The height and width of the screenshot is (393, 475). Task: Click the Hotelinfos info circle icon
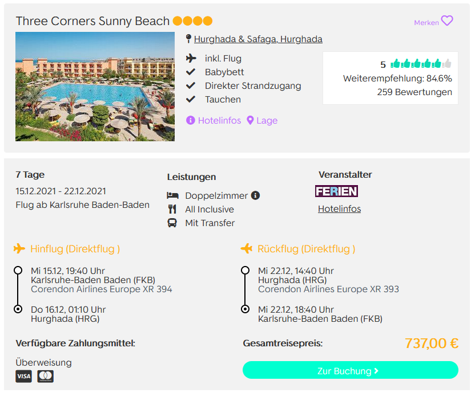191,121
